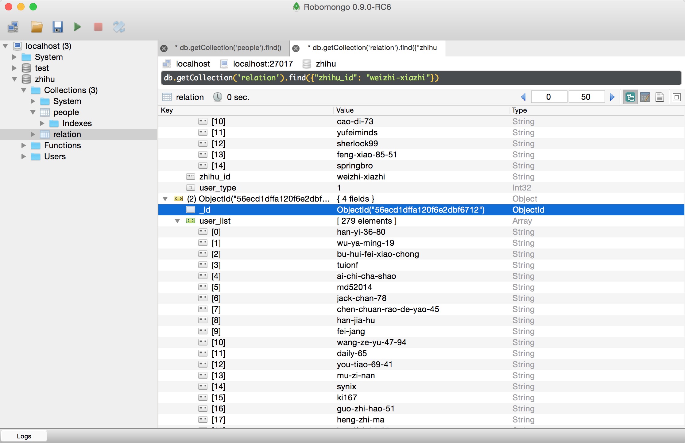Click the Save script floppy icon
Screen dimensions: 685x443
pyautogui.click(x=57, y=27)
